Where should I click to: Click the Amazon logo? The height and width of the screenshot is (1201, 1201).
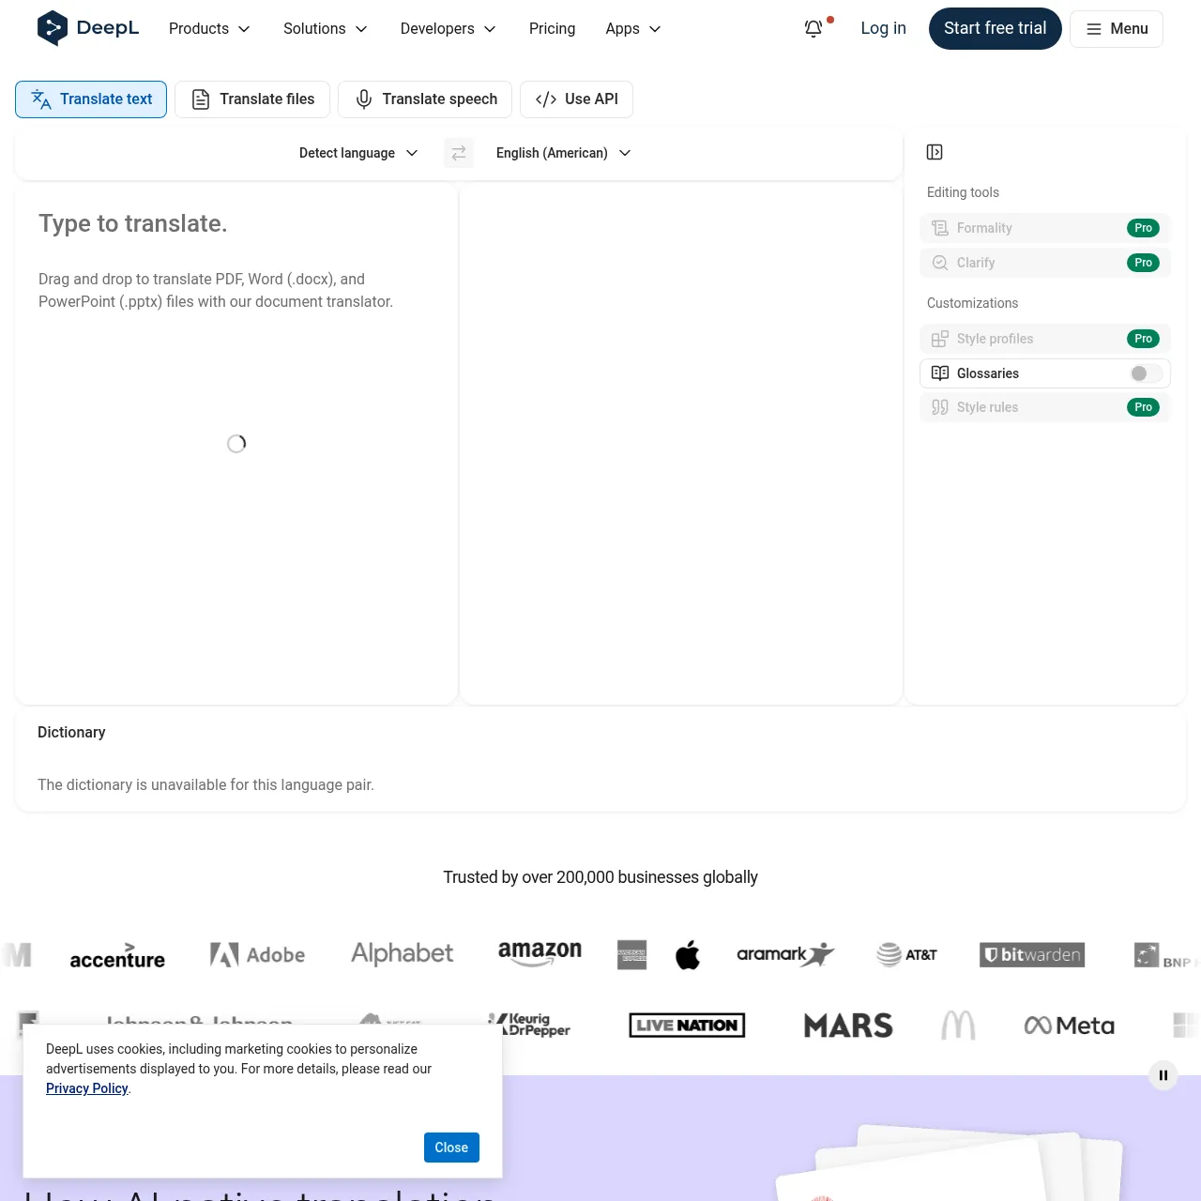pyautogui.click(x=540, y=953)
